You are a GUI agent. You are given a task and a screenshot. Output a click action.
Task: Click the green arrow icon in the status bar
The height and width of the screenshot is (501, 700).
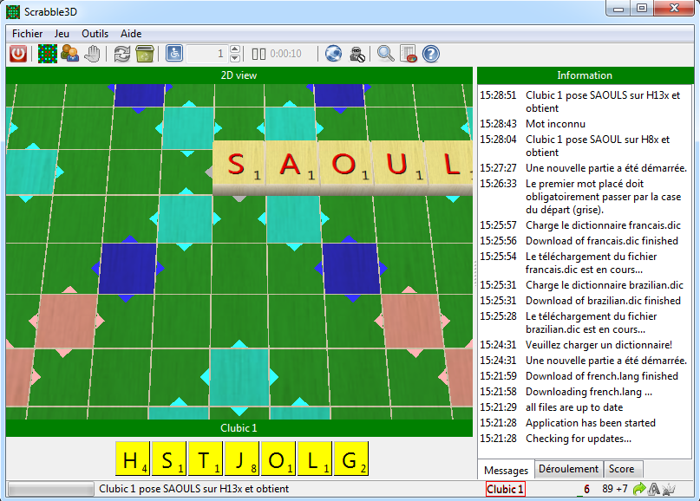(x=639, y=489)
